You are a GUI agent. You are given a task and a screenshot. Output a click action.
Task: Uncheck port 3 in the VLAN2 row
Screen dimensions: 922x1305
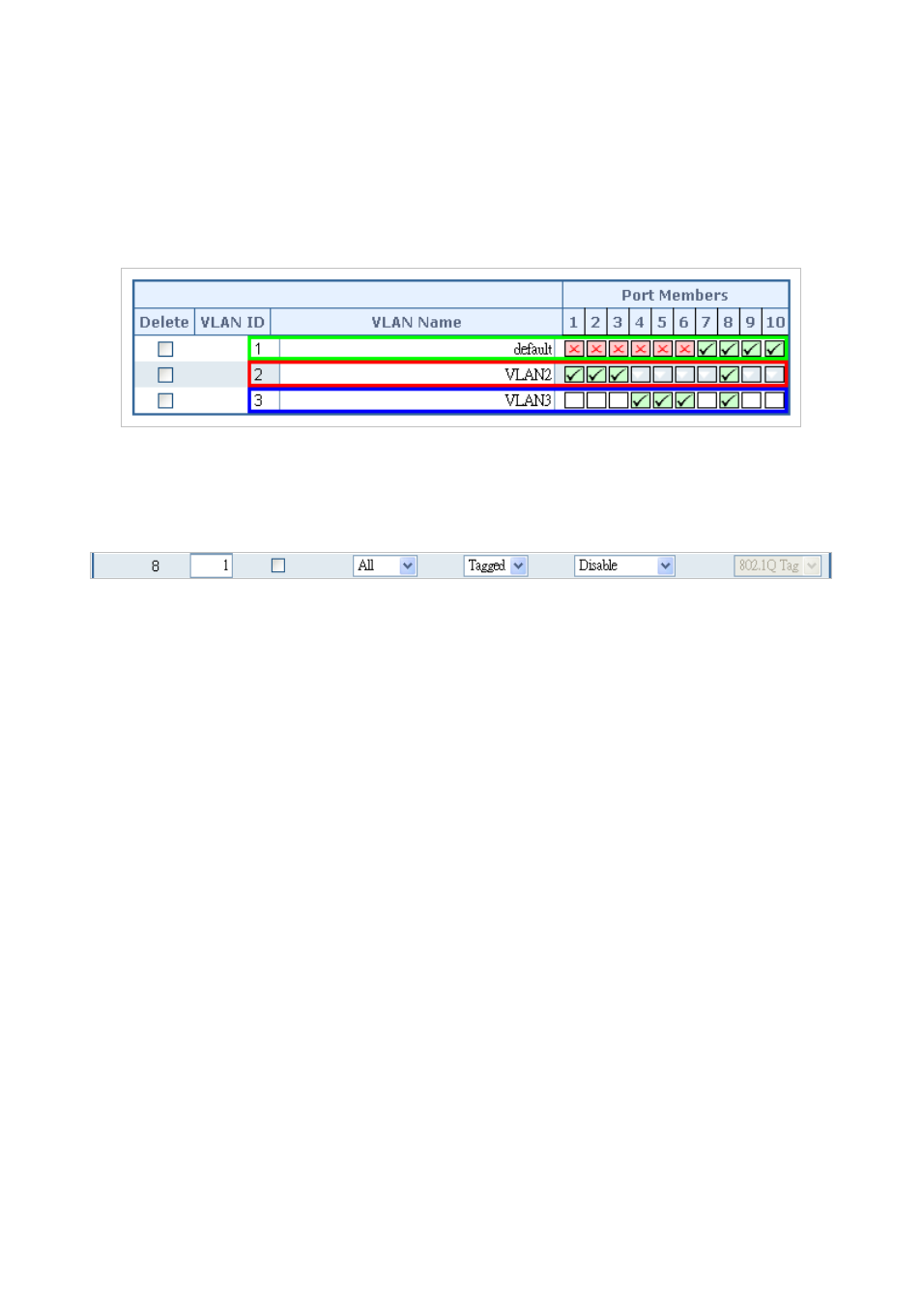coord(619,374)
